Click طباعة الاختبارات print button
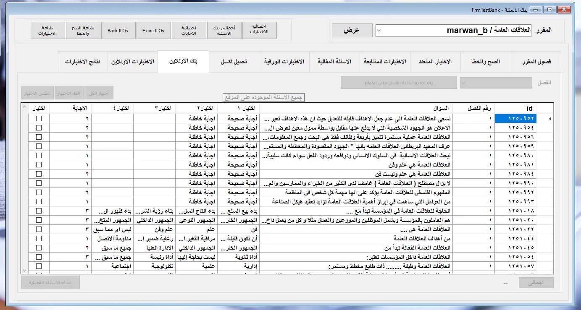The image size is (581, 310). (x=48, y=31)
